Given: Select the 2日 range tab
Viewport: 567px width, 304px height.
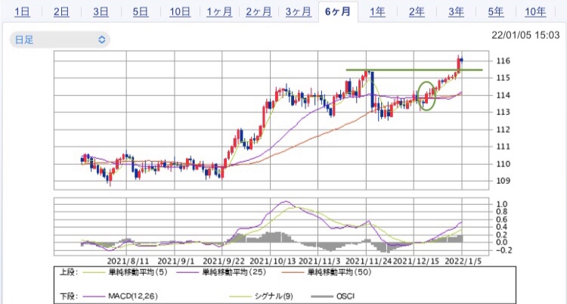Looking at the screenshot, I should pos(61,12).
